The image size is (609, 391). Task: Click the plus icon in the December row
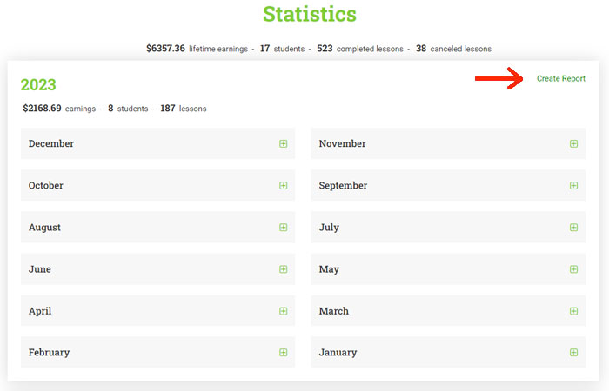point(283,144)
